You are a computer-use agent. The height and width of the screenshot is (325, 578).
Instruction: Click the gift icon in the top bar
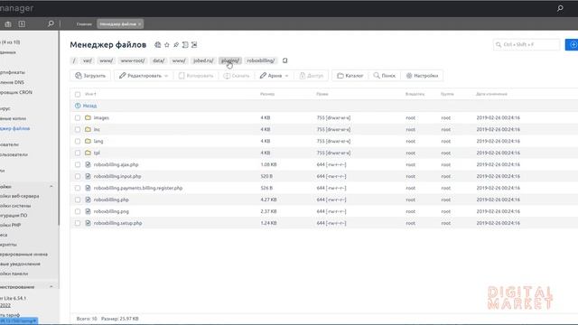click(x=8, y=24)
